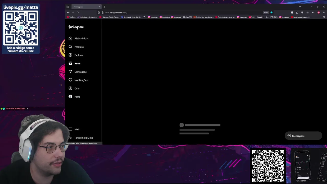
Task: Open the YouTube bookmark
Action: click(71, 17)
